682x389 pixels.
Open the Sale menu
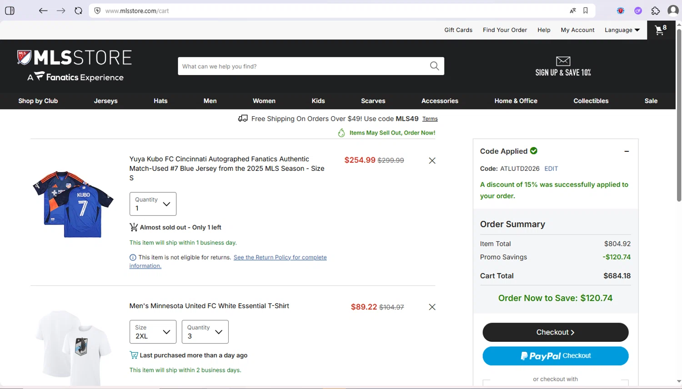click(x=651, y=101)
